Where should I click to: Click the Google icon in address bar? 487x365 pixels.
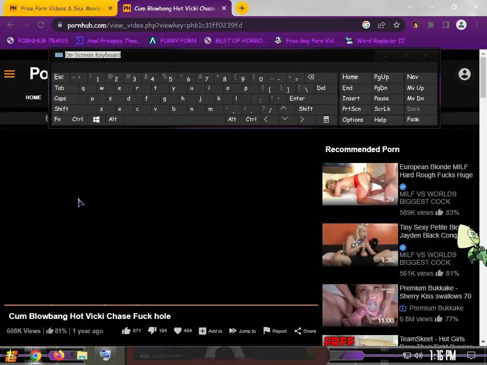(x=366, y=25)
